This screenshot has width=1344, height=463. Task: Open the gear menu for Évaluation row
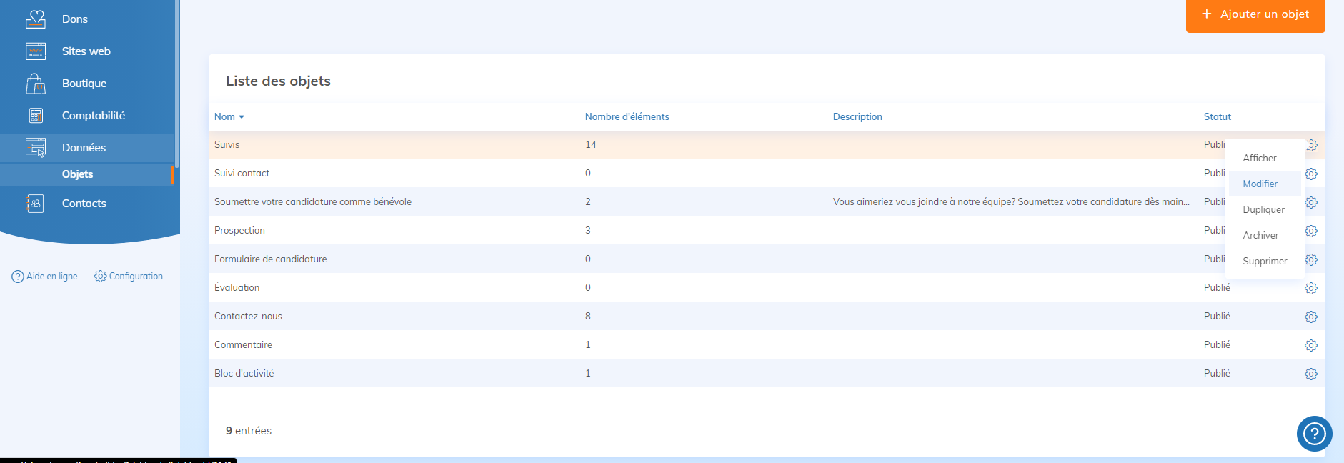1310,288
